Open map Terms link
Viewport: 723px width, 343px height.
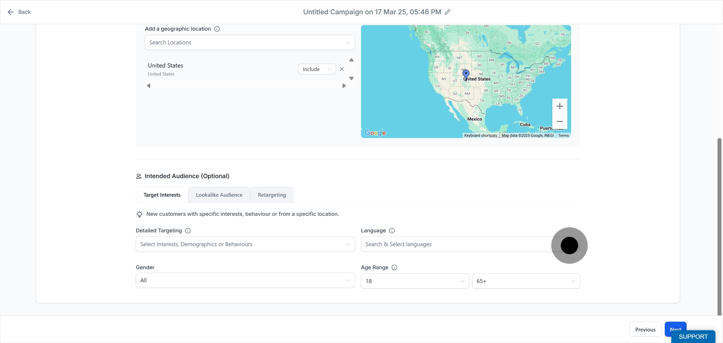coord(563,135)
